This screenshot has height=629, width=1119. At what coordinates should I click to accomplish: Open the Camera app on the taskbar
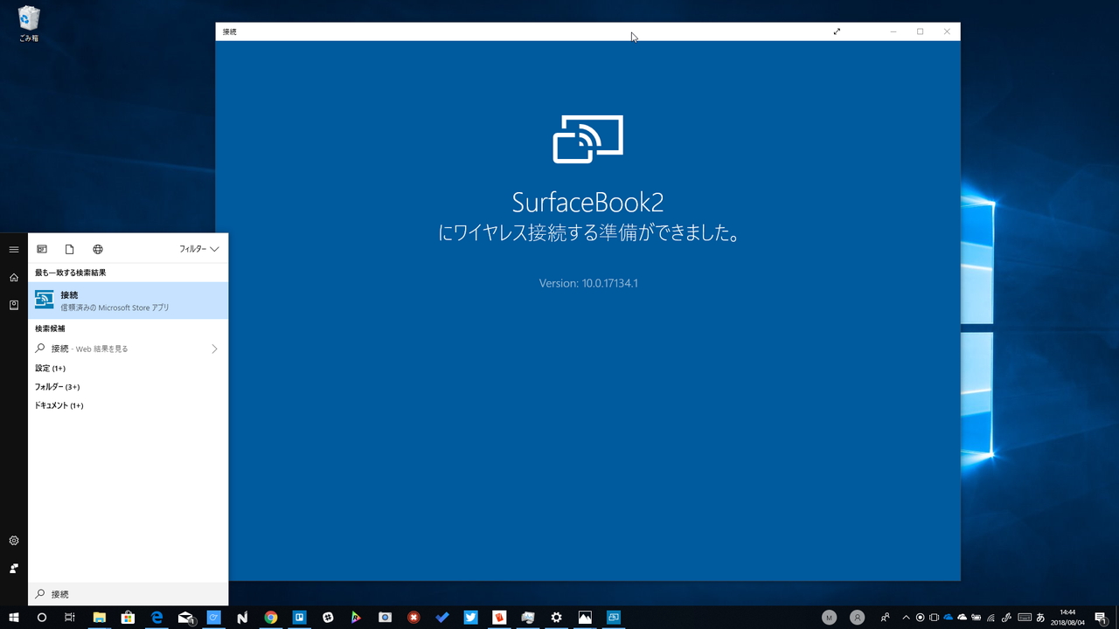pos(385,618)
